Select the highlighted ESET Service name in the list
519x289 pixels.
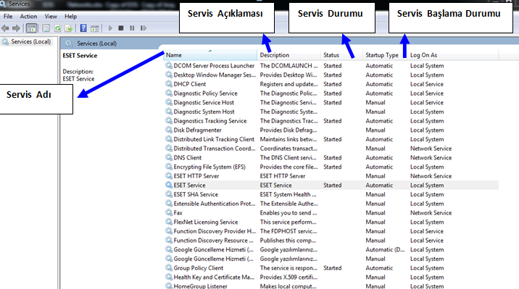point(189,185)
